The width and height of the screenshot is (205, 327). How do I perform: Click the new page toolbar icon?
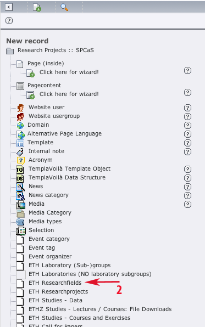point(37,7)
